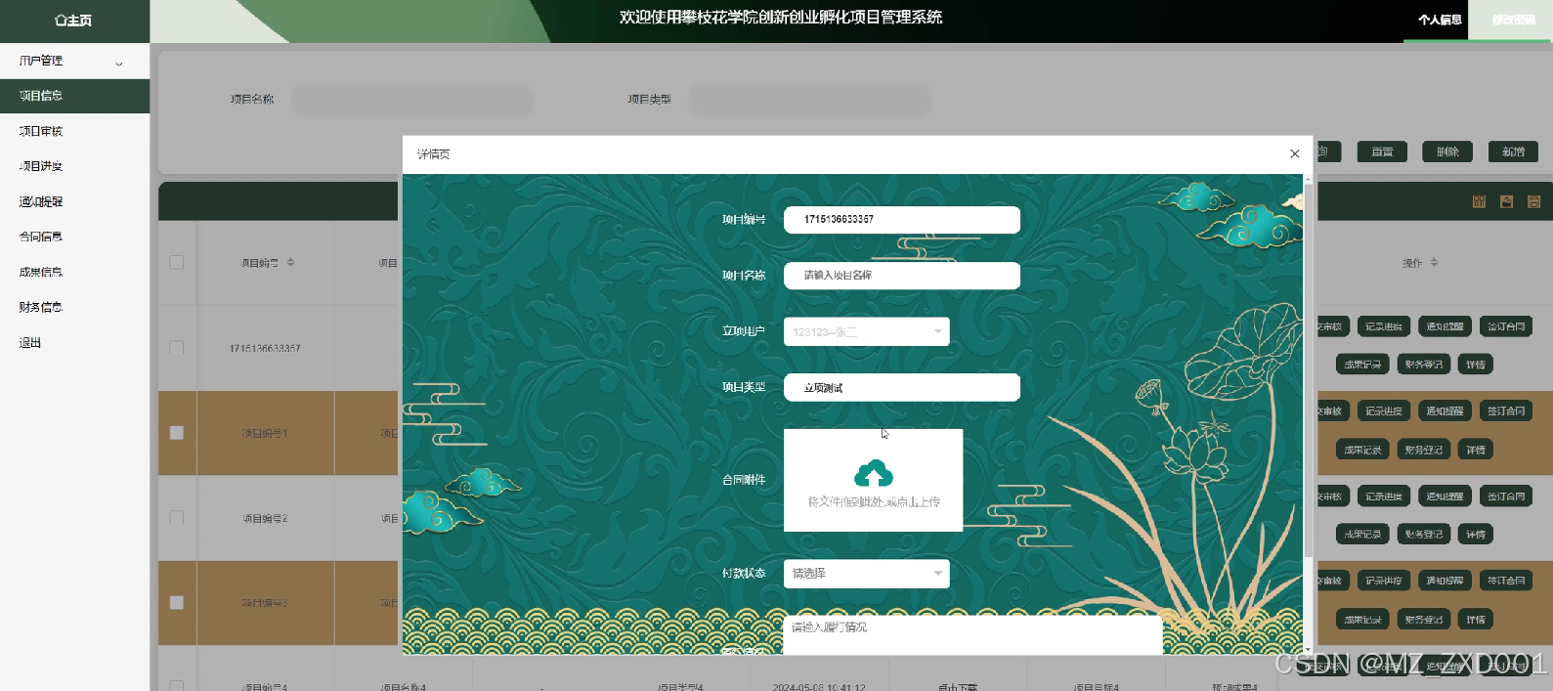Switch to the 个人信息 tab
Image resolution: width=1553 pixels, height=691 pixels.
coord(1440,20)
